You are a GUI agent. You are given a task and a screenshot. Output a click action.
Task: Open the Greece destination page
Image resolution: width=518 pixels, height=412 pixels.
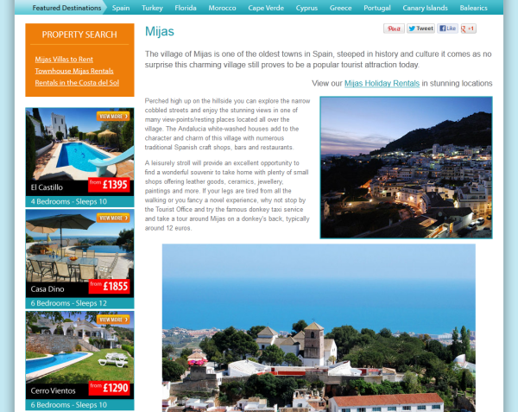340,8
